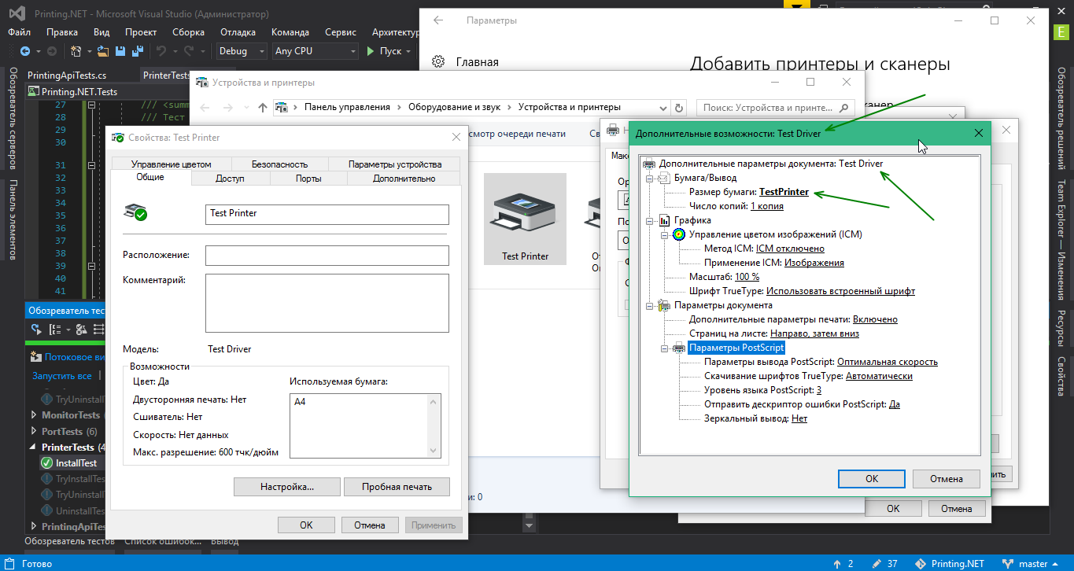
Task: Click the Redo icon in Visual Studio toolbar
Action: point(189,51)
